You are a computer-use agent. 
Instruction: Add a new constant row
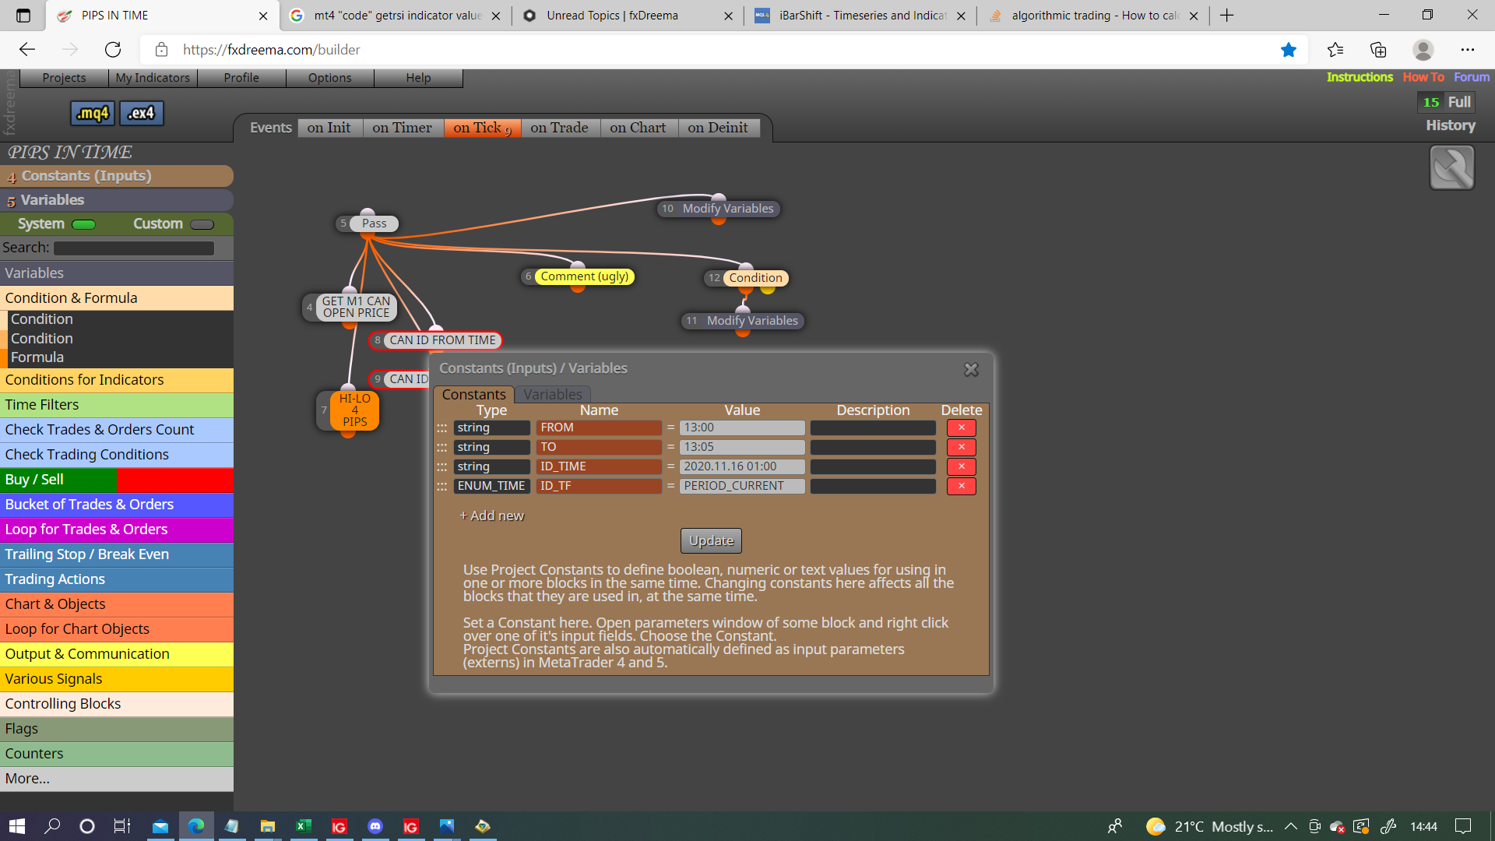pos(492,516)
